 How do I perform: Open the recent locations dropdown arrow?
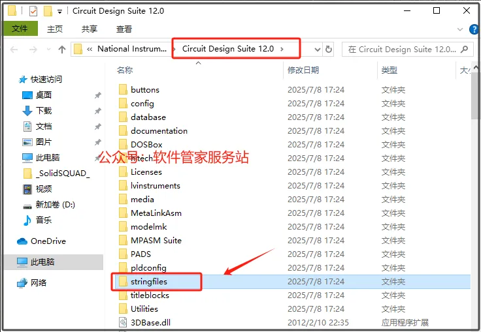pyautogui.click(x=48, y=50)
